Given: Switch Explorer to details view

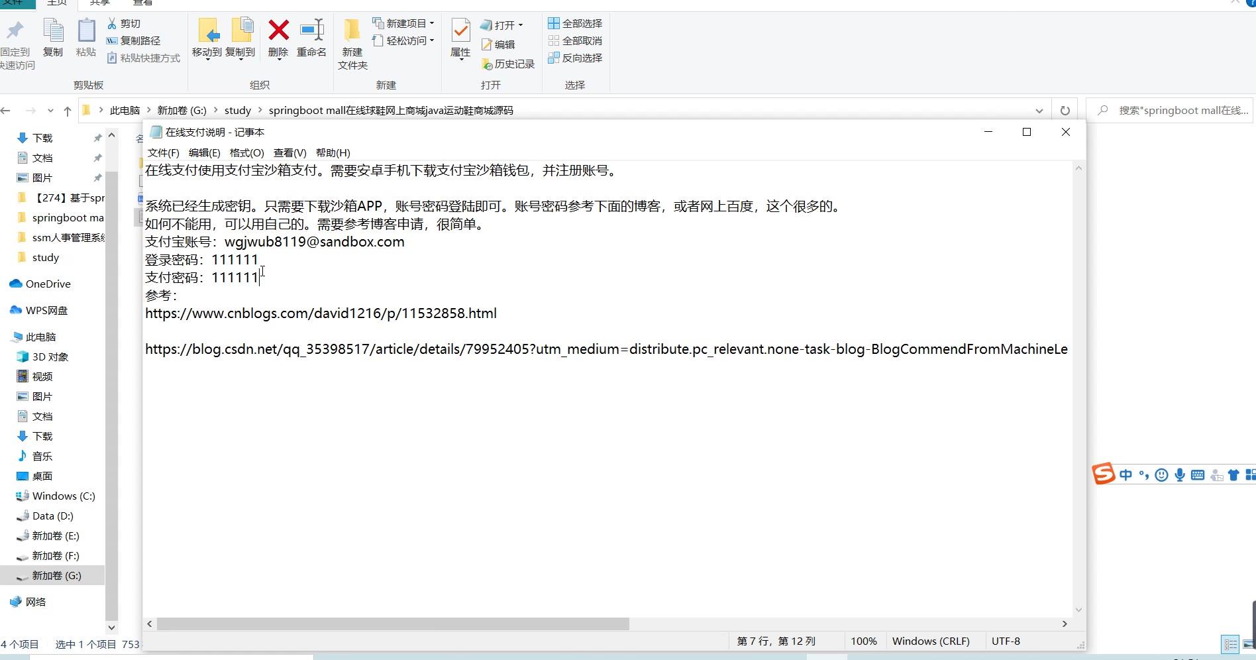Looking at the screenshot, I should 1230,644.
